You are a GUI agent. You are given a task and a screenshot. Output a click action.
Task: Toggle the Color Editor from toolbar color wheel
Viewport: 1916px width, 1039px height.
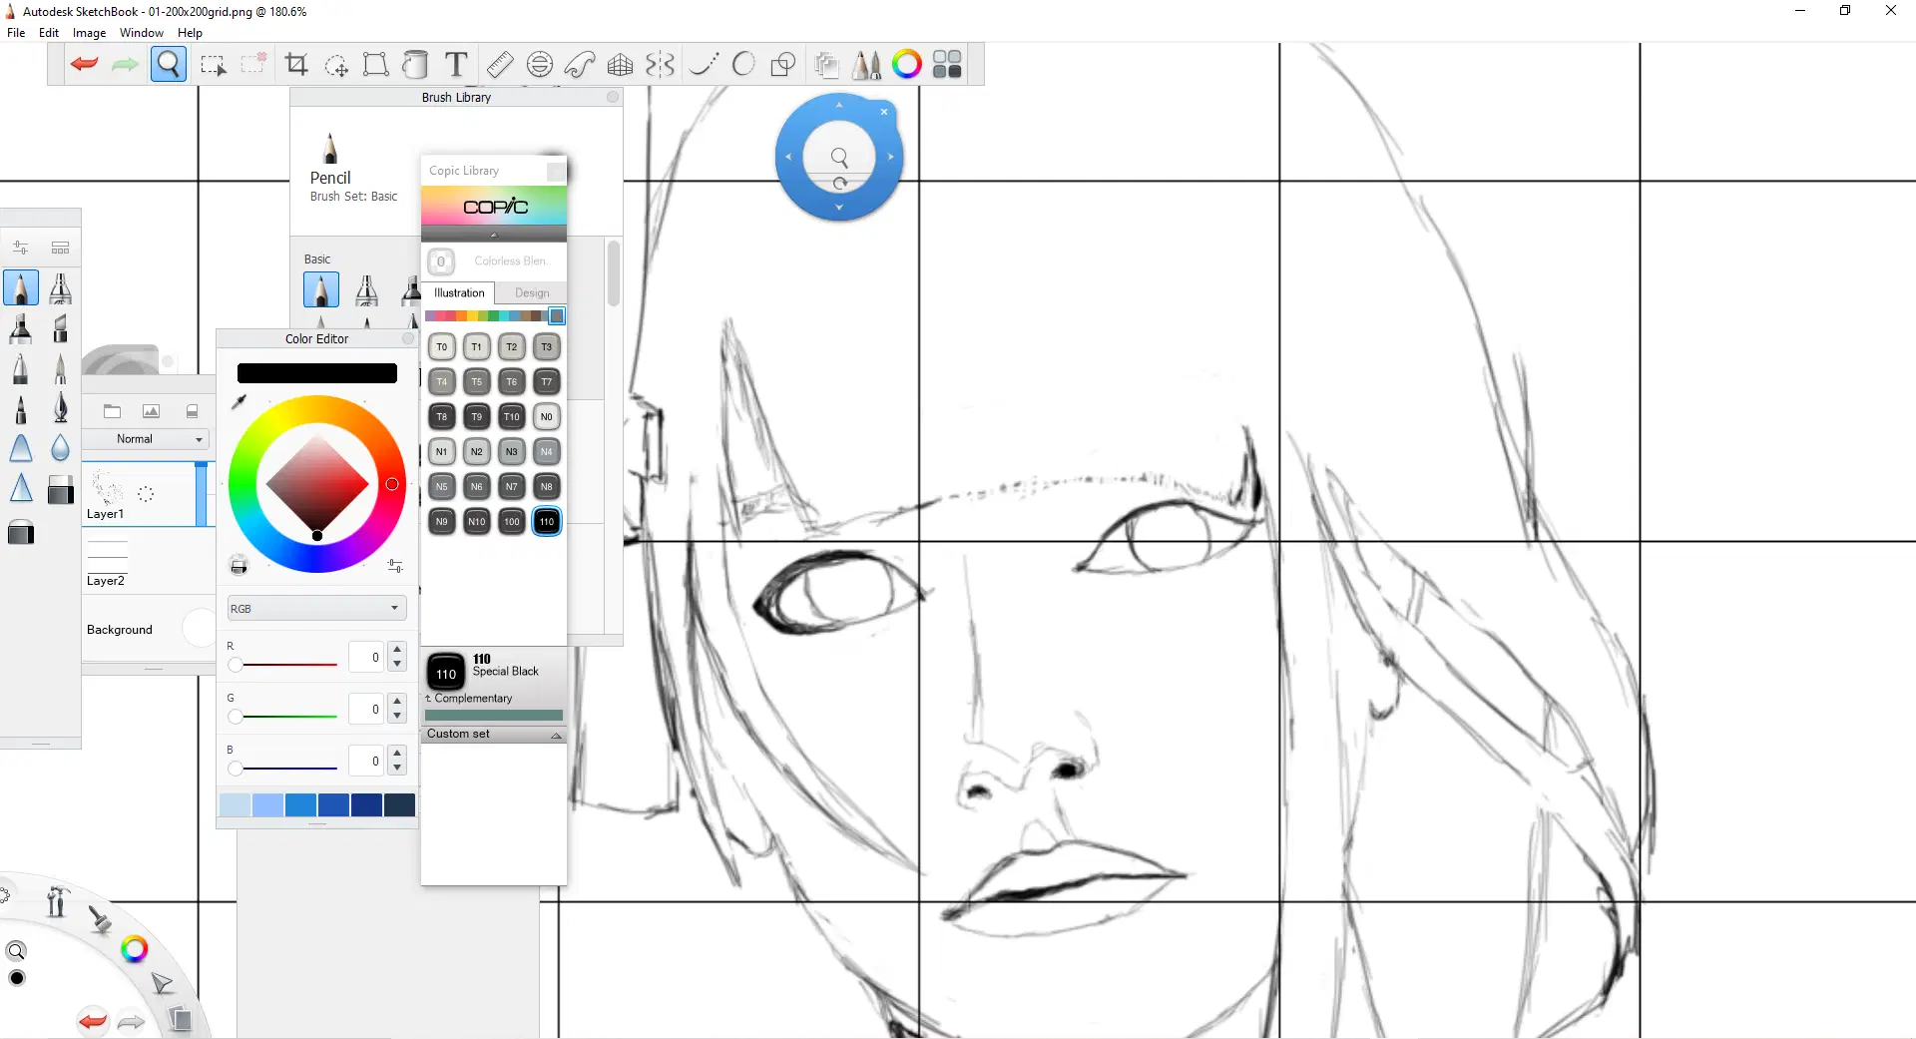(x=906, y=65)
